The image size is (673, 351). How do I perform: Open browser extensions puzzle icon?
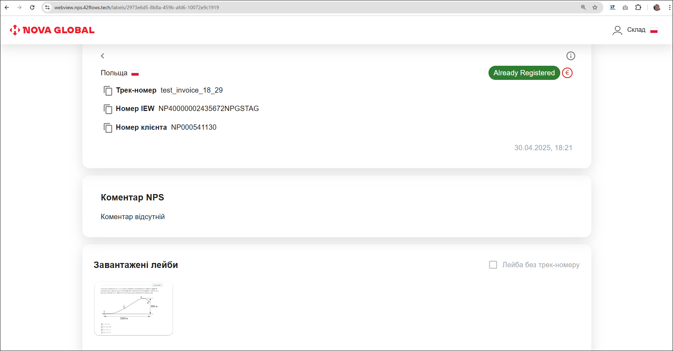pos(638,7)
